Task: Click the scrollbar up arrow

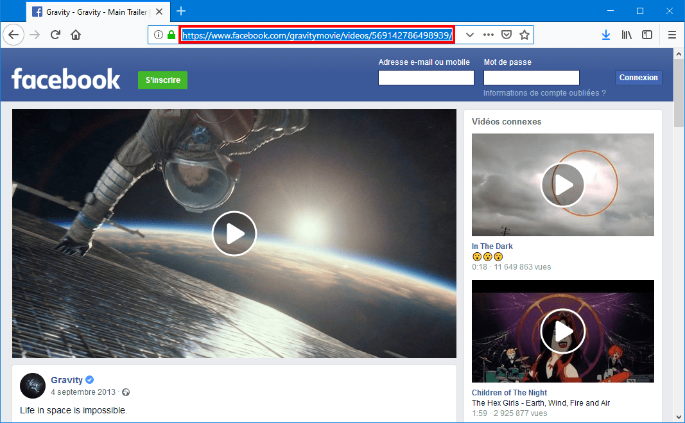Action: click(679, 54)
